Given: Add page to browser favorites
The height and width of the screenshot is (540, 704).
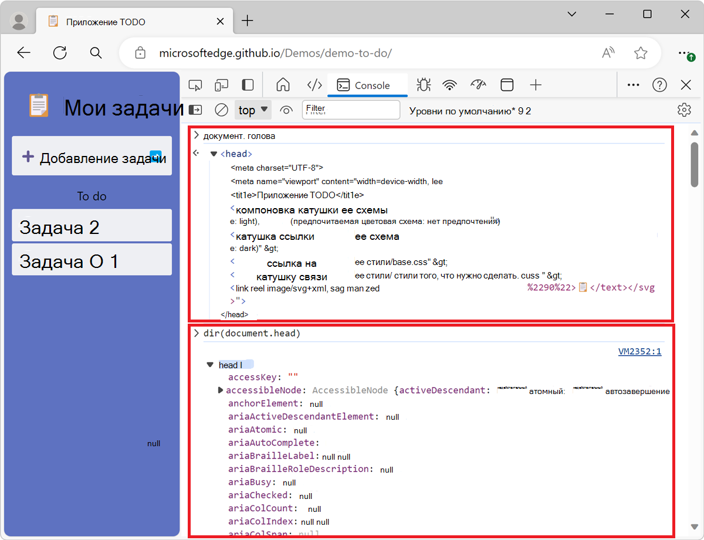Looking at the screenshot, I should tap(641, 53).
